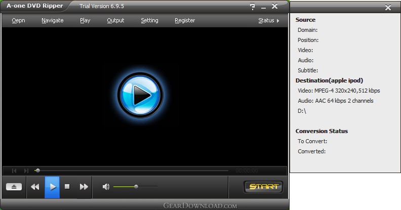Open the Output menu
401x210 pixels.
click(x=115, y=20)
